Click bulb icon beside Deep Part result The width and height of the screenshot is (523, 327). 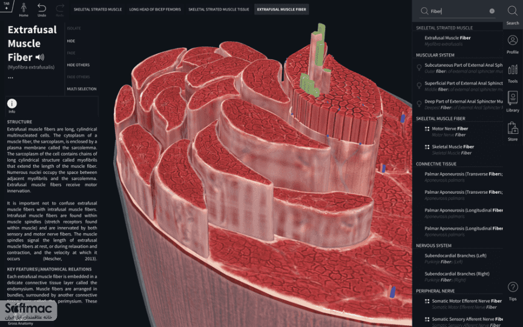pos(419,104)
